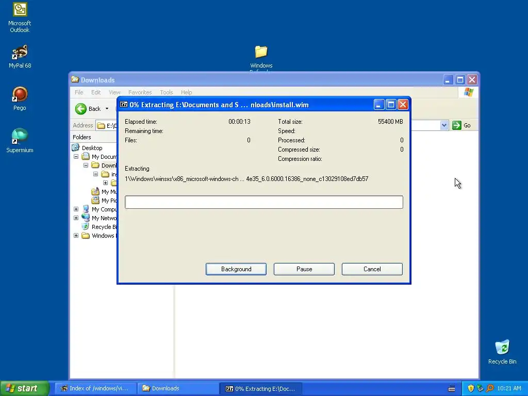Expand the nested subfolder under install
Viewport: 528px width, 396px height.
pyautogui.click(x=105, y=183)
